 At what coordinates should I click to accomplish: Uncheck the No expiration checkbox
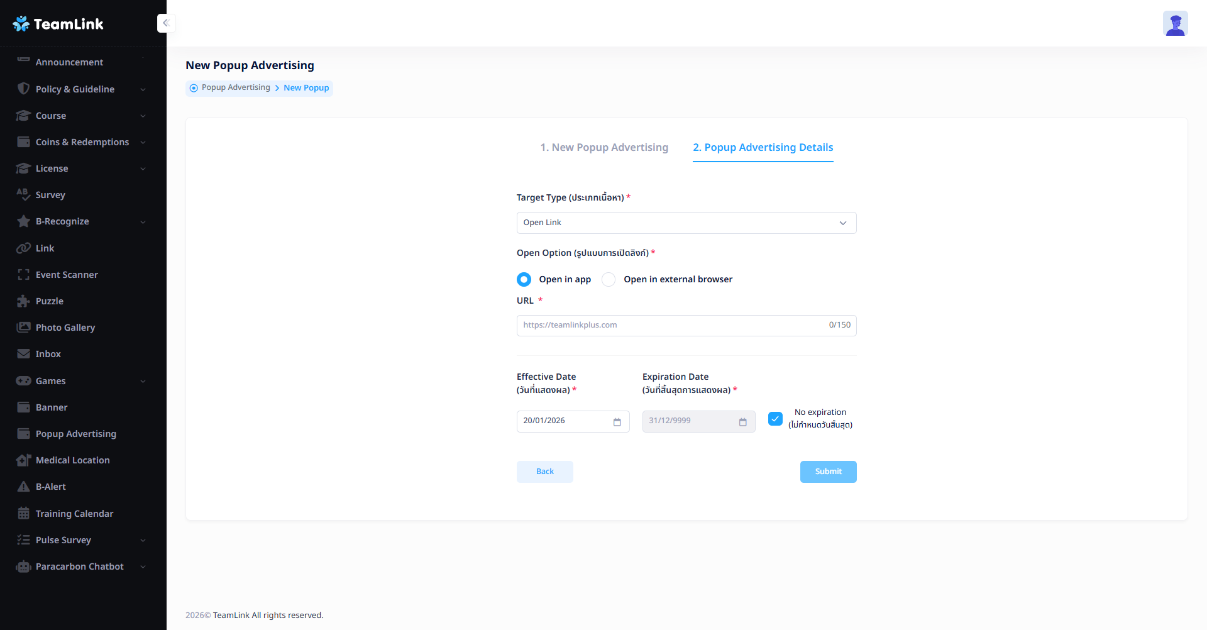tap(775, 419)
